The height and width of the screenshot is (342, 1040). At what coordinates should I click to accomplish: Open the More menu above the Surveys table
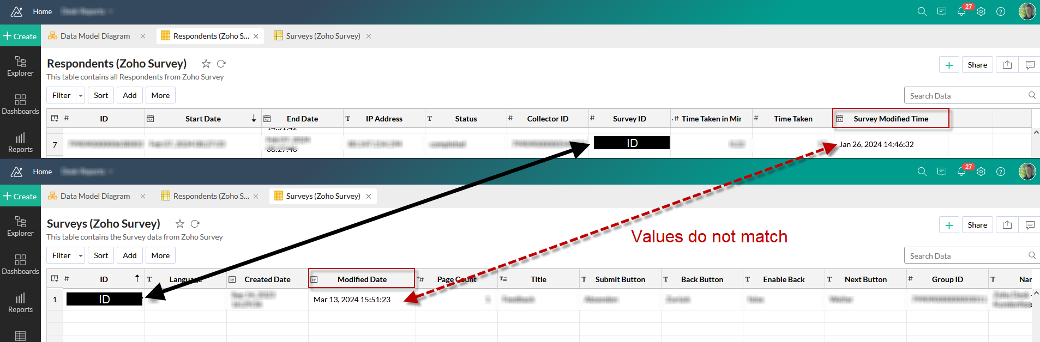click(x=160, y=255)
